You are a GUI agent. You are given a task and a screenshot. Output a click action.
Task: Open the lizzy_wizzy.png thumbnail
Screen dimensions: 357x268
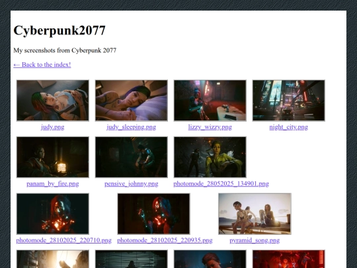pyautogui.click(x=210, y=101)
